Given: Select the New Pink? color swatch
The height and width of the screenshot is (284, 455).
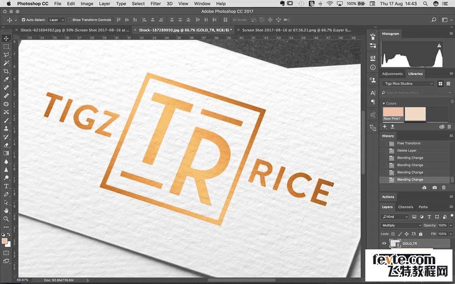Looking at the screenshot, I should [393, 114].
